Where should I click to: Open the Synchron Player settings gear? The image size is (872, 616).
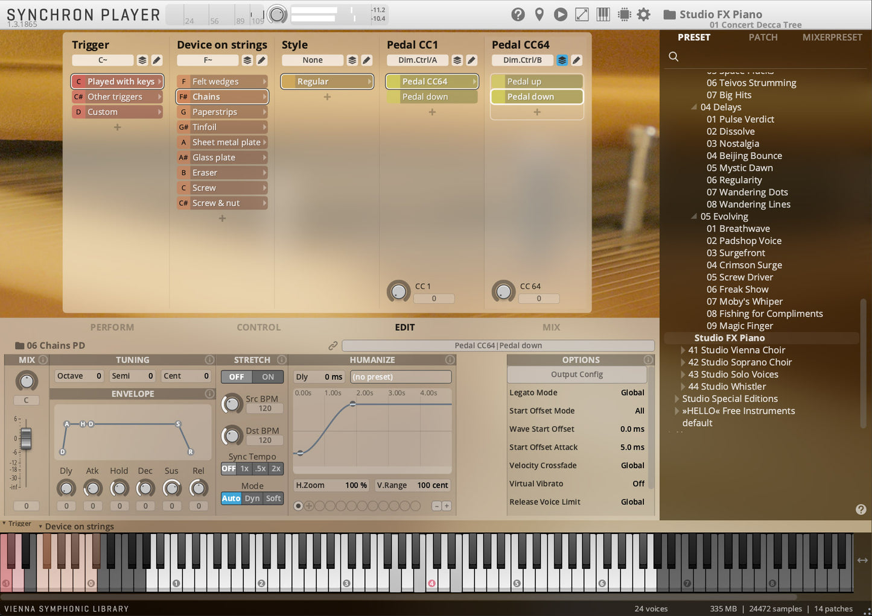click(643, 14)
